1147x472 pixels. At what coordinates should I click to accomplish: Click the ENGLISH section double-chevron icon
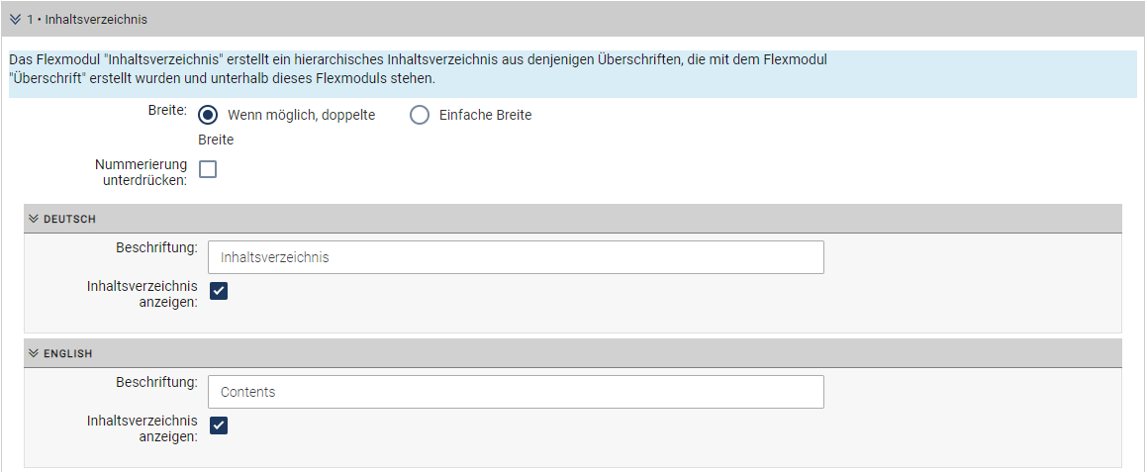pos(33,353)
